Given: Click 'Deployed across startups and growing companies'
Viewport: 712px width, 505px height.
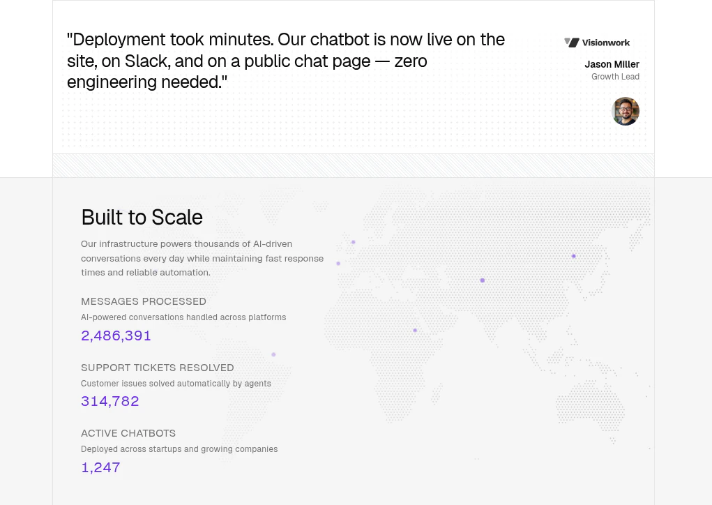Looking at the screenshot, I should tap(179, 449).
